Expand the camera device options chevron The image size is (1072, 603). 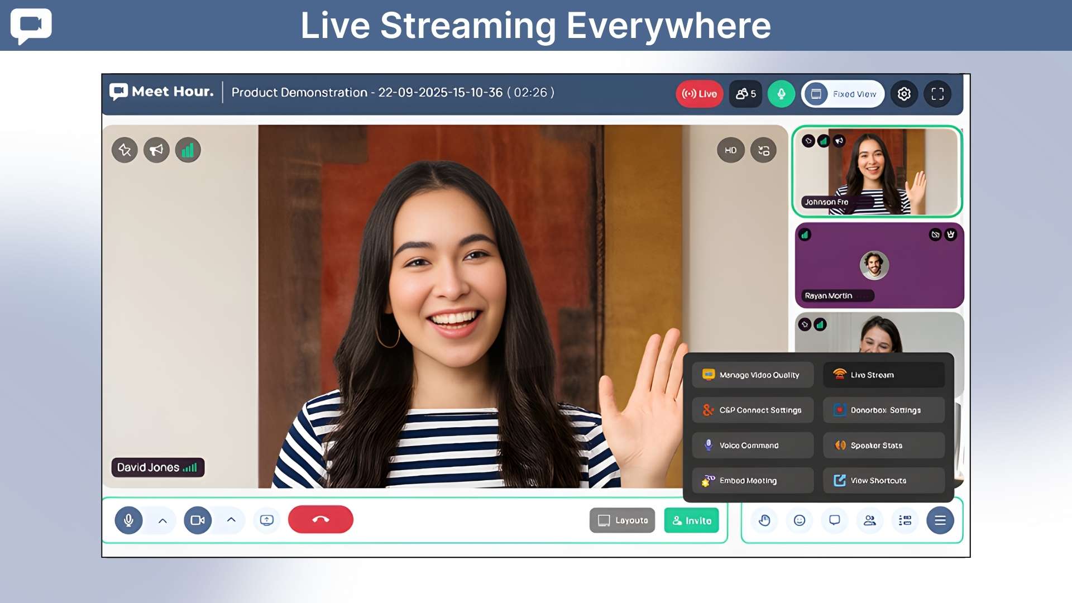pyautogui.click(x=232, y=520)
